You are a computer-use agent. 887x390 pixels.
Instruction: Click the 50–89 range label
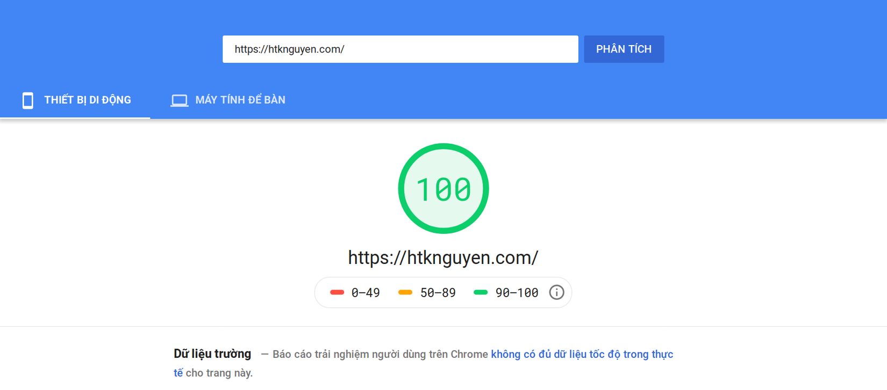(438, 293)
